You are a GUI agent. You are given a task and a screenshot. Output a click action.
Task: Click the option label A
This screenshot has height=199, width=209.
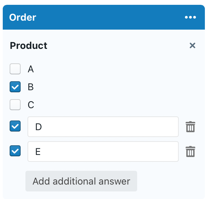coord(31,70)
